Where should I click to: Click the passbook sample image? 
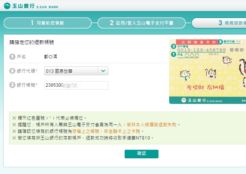pyautogui.click(x=207, y=72)
